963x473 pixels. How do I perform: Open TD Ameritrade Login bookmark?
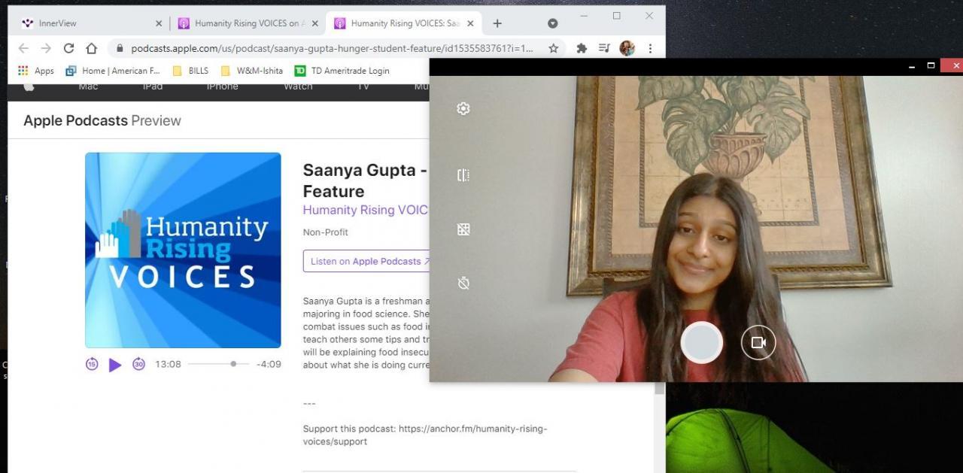click(342, 71)
